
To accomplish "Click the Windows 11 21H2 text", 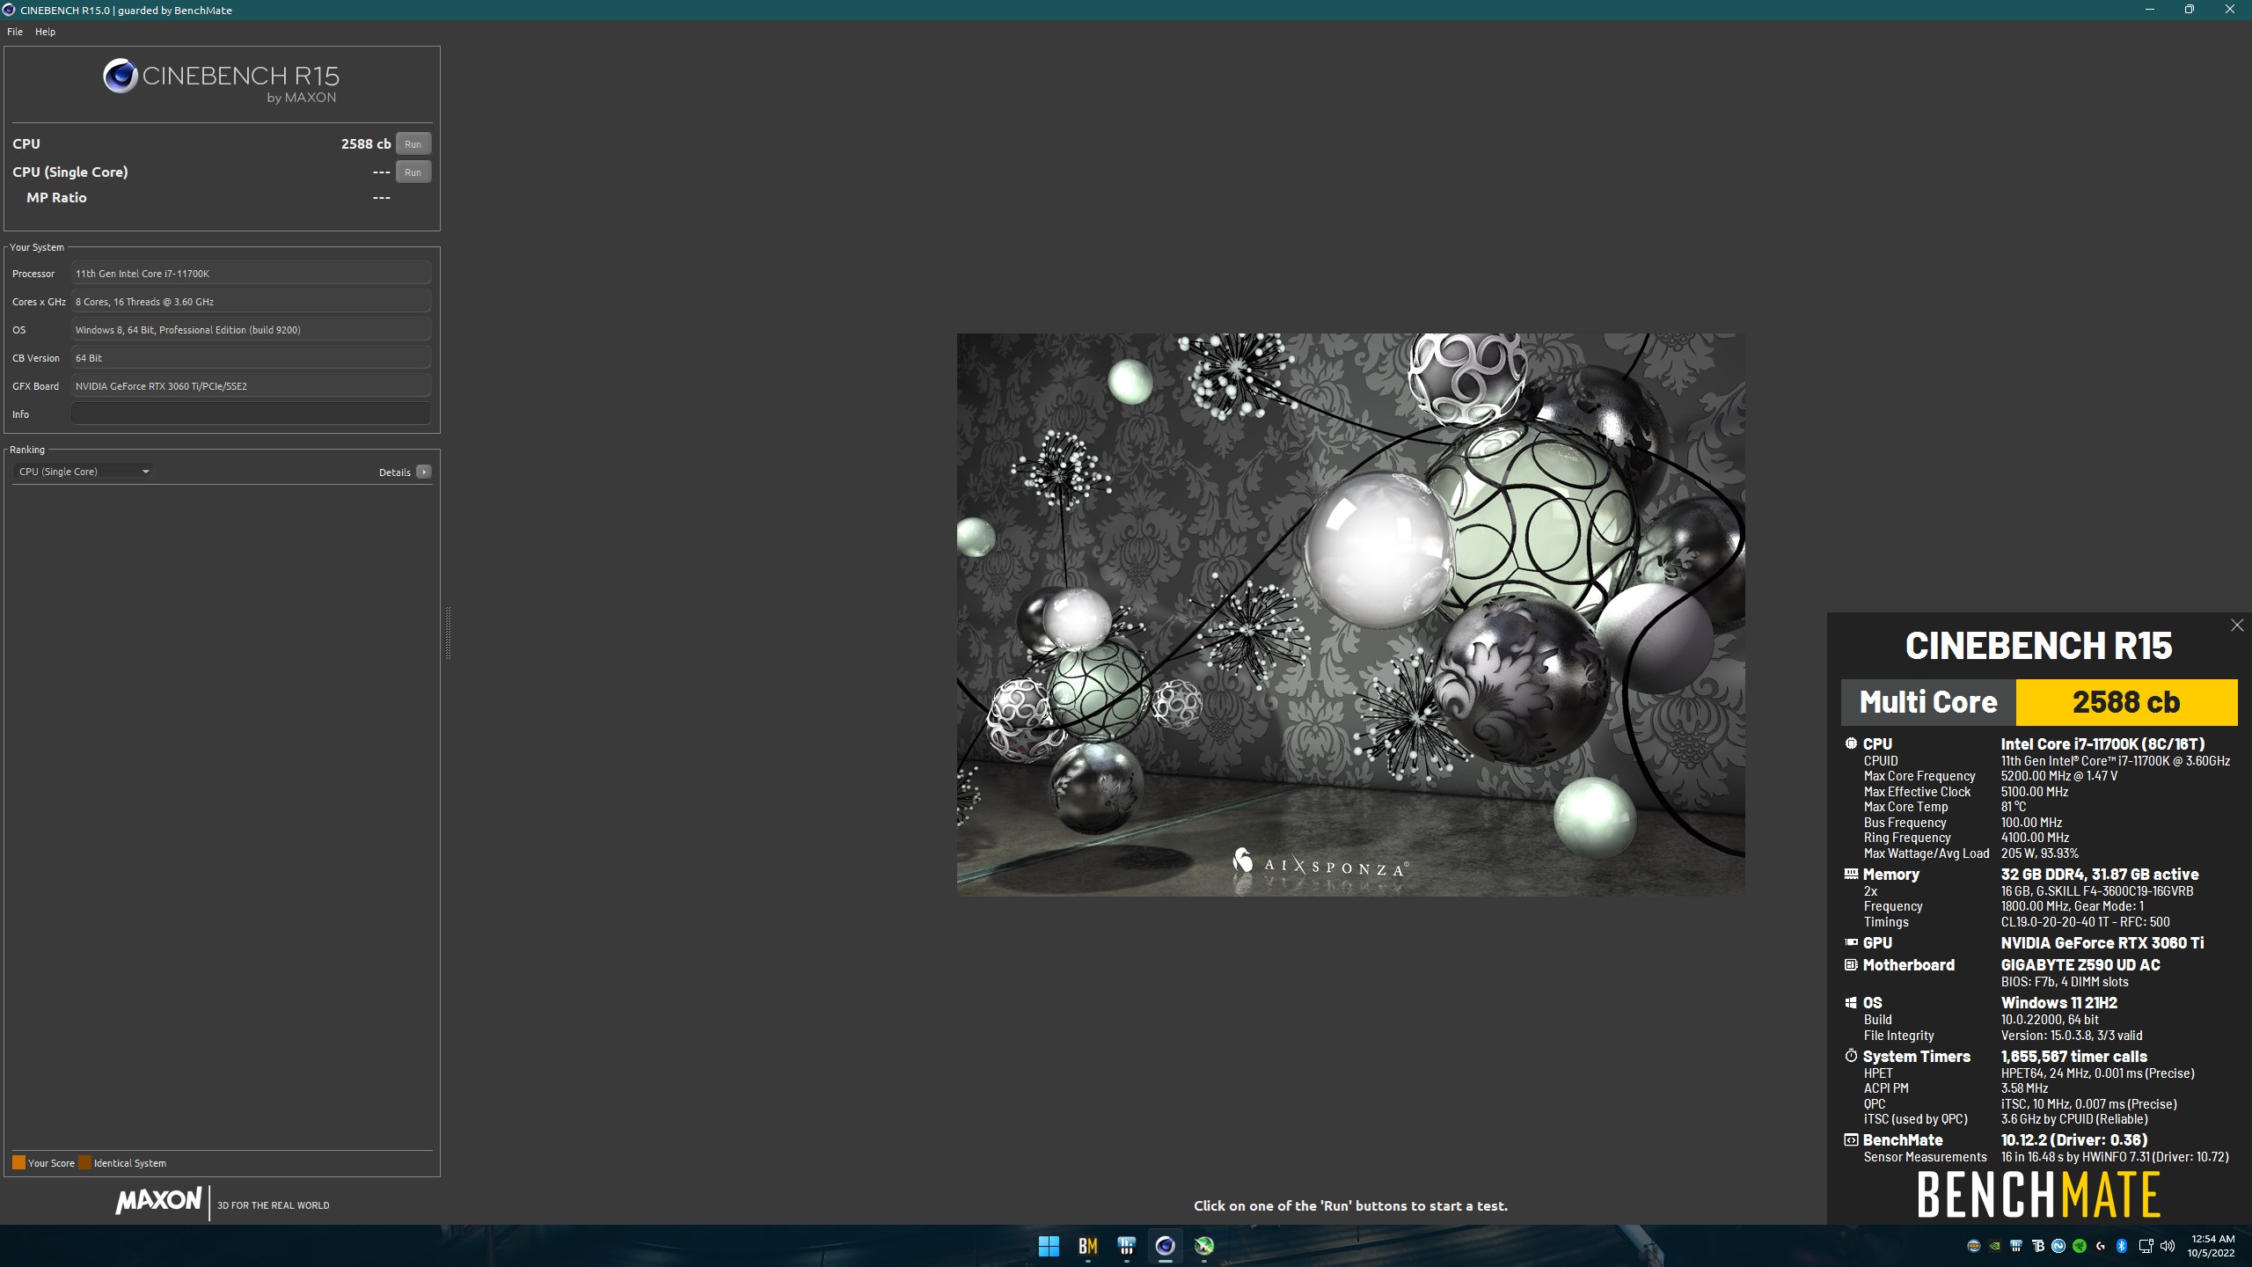I will (x=2059, y=1003).
